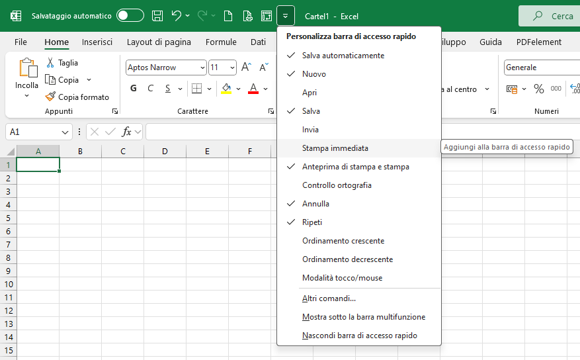Check Invia in customize menu

[x=359, y=130]
